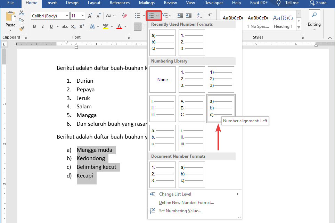Click the ruler tab selector icon
The image size is (335, 223).
coord(4,44)
